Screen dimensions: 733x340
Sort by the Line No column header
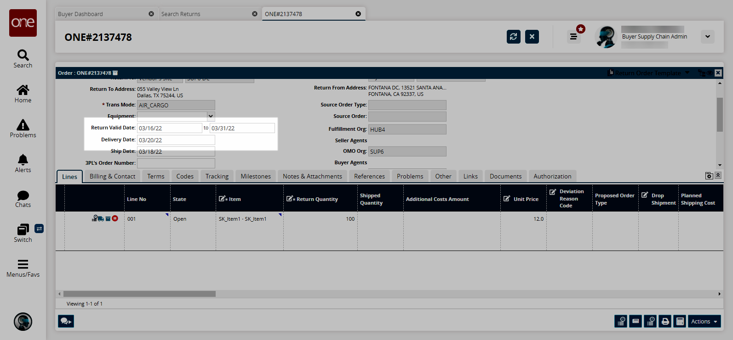pyautogui.click(x=137, y=199)
